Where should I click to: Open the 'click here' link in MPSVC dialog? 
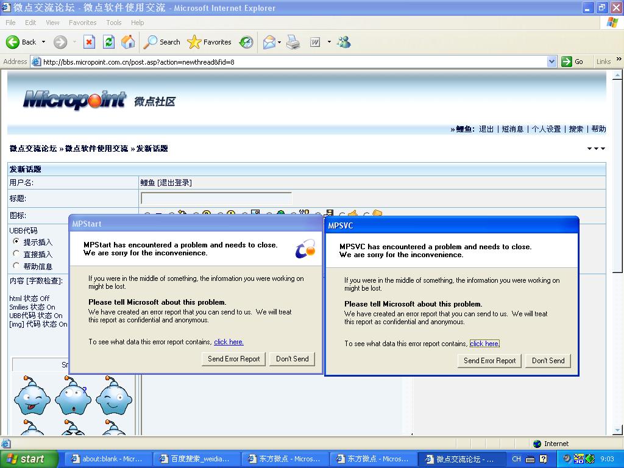[x=484, y=344]
